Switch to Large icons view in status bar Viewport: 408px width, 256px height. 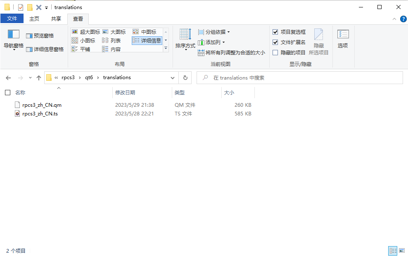point(402,251)
